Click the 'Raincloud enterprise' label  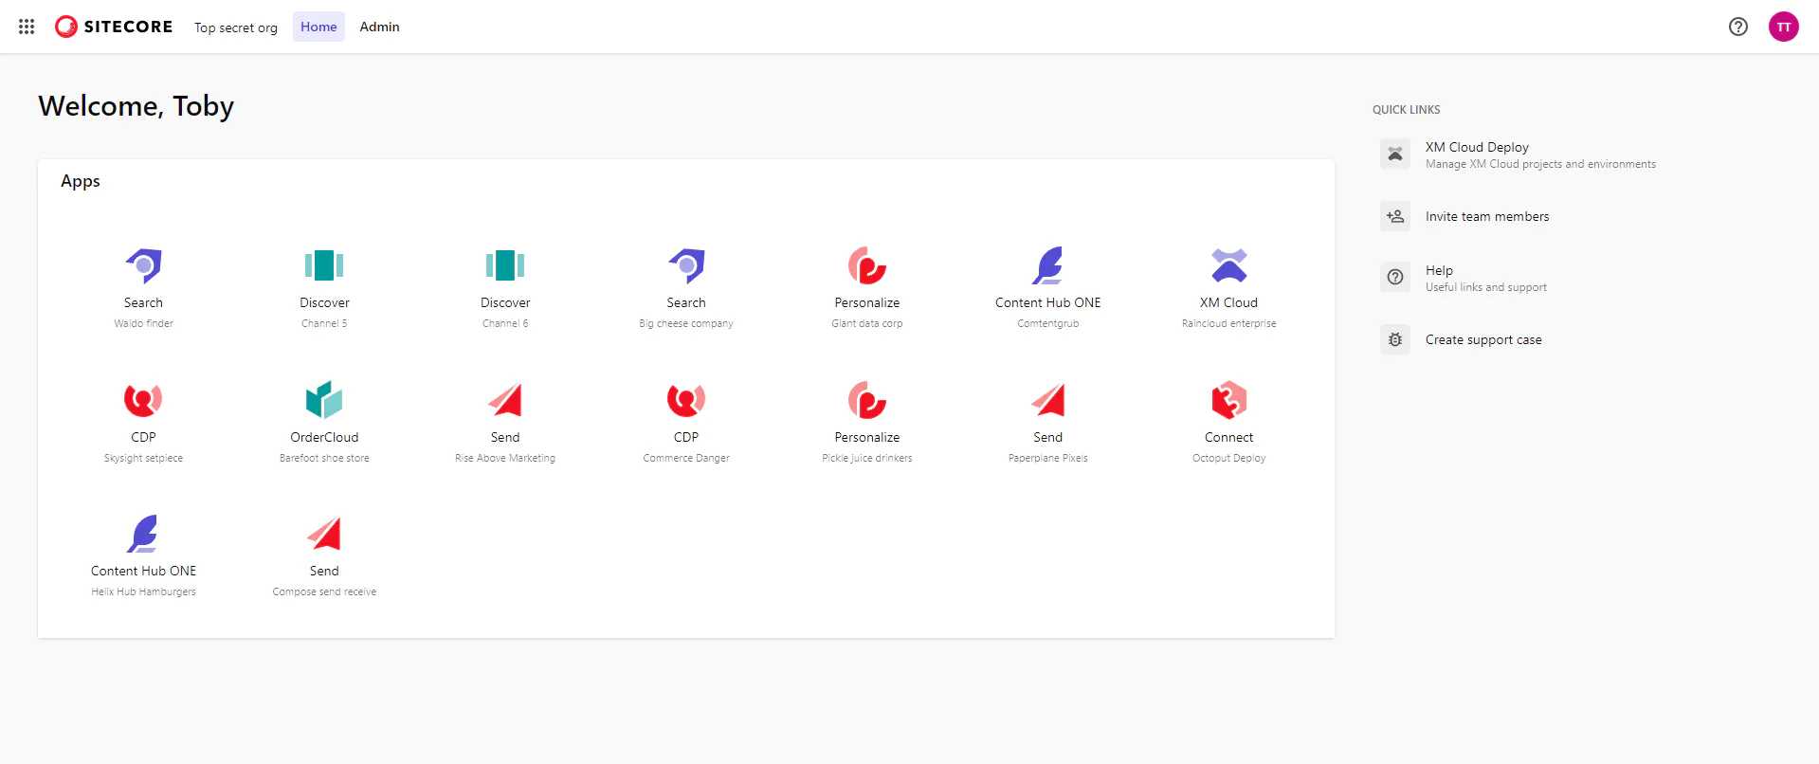pyautogui.click(x=1229, y=323)
